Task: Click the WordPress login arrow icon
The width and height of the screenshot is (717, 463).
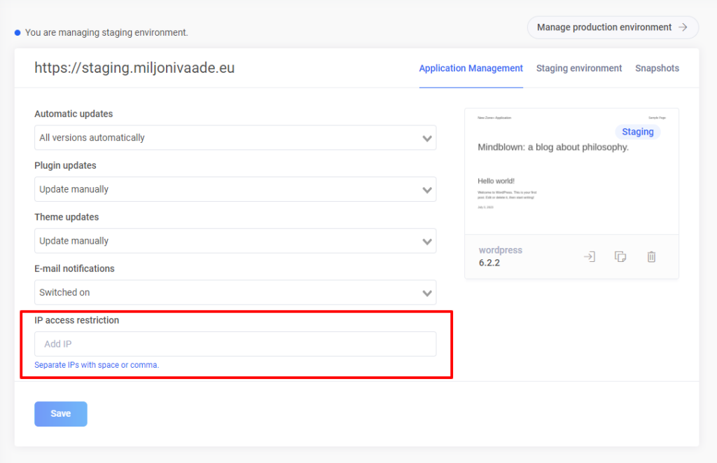Action: [589, 256]
